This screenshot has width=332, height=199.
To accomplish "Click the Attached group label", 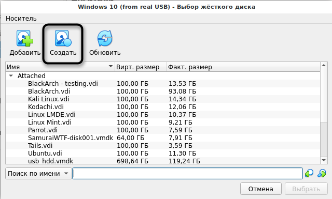I will [x=31, y=76].
